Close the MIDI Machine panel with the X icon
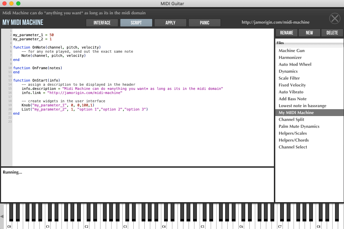 point(335,18)
